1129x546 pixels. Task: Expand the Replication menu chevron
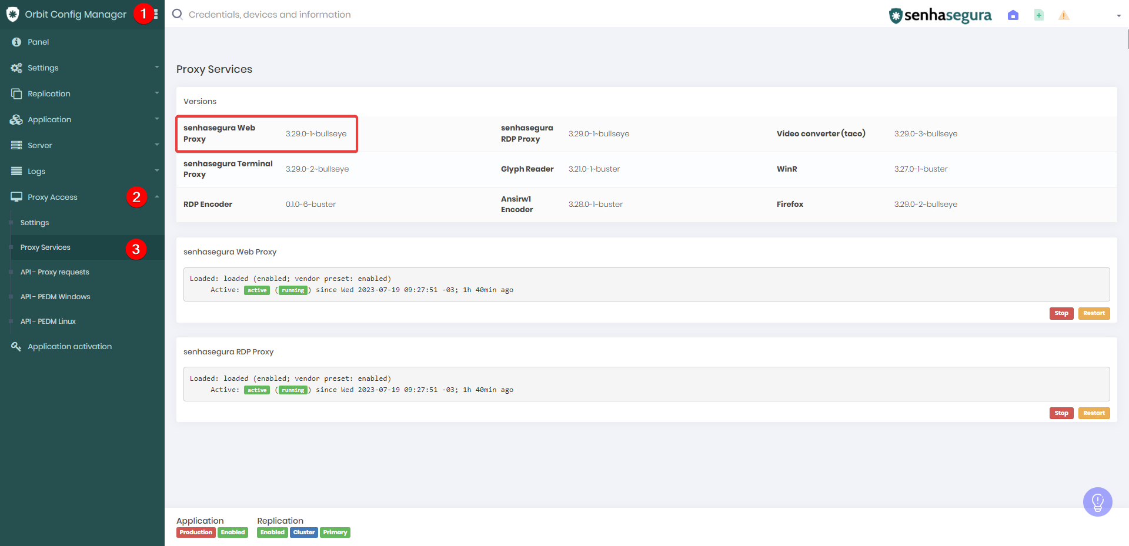[x=157, y=93]
